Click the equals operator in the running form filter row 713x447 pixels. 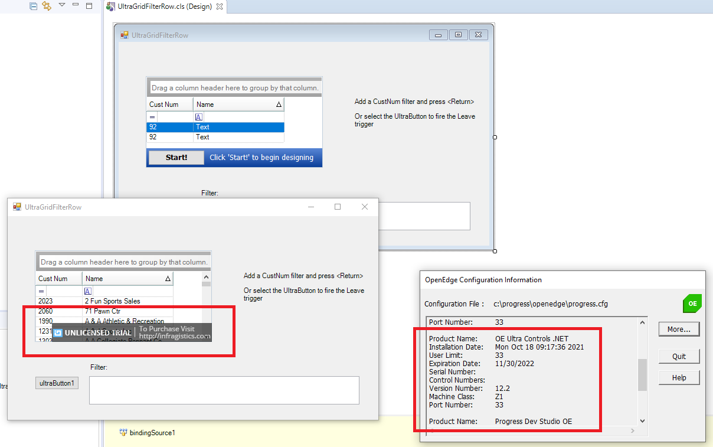point(41,291)
